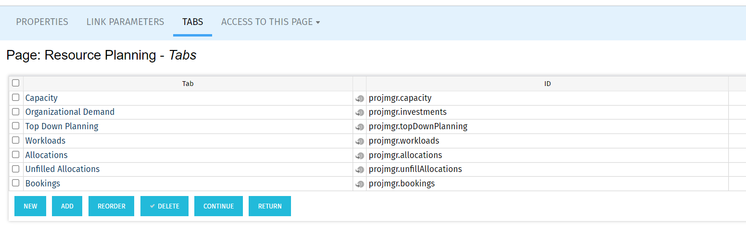Viewport: 746px width, 233px height.
Task: Click the globe icon in Bookings row
Action: pyautogui.click(x=359, y=184)
